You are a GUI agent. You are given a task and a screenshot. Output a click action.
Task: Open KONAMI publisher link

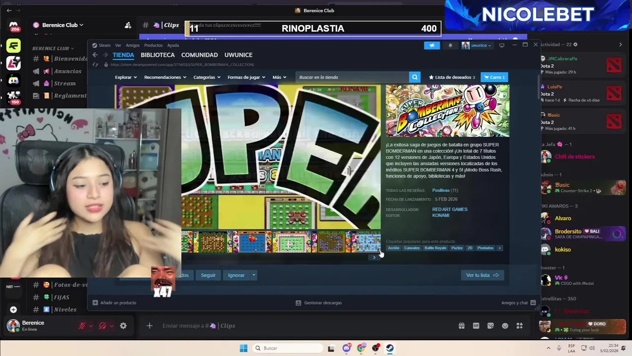coord(441,216)
